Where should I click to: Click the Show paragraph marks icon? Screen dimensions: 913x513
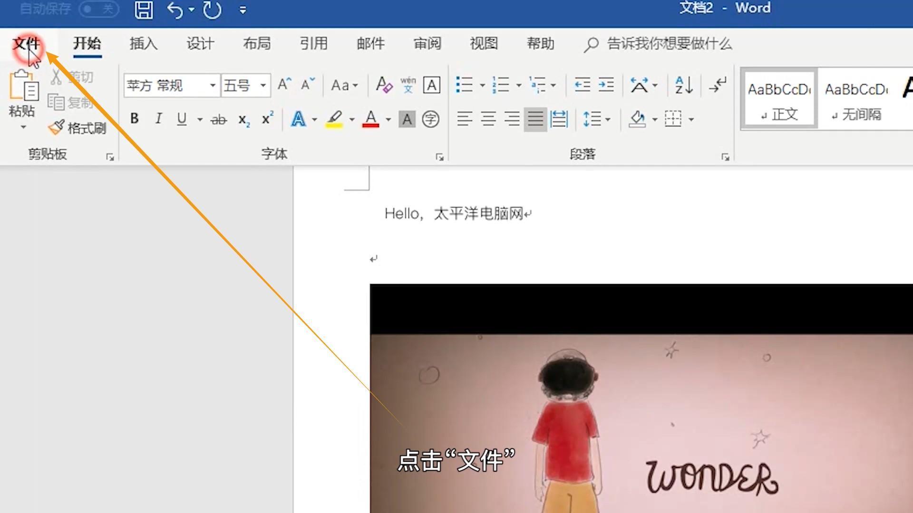718,85
